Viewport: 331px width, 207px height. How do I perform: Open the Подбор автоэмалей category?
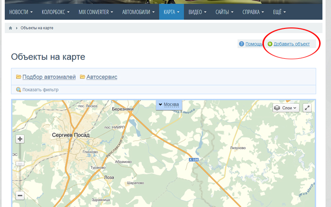(49, 77)
